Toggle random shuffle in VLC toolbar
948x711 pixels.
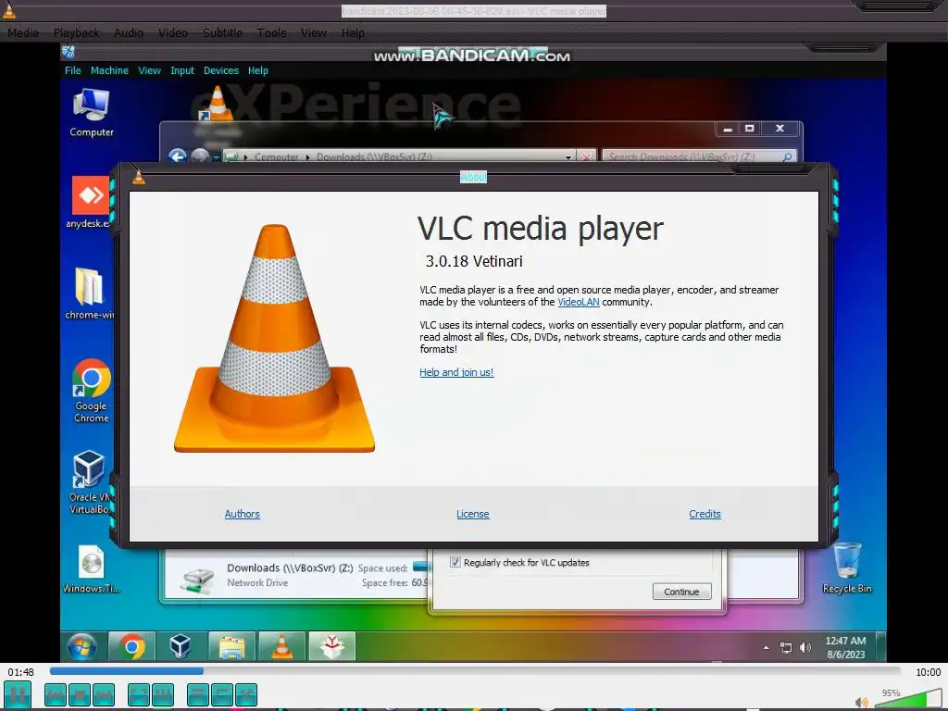tap(246, 694)
